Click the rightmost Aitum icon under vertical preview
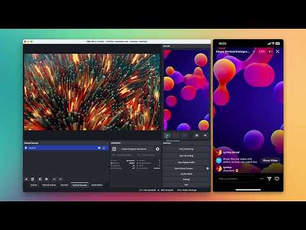 pyautogui.click(x=205, y=135)
